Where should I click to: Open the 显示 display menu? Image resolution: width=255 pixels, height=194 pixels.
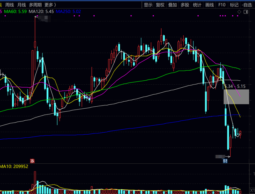pyautogui.click(x=148, y=5)
